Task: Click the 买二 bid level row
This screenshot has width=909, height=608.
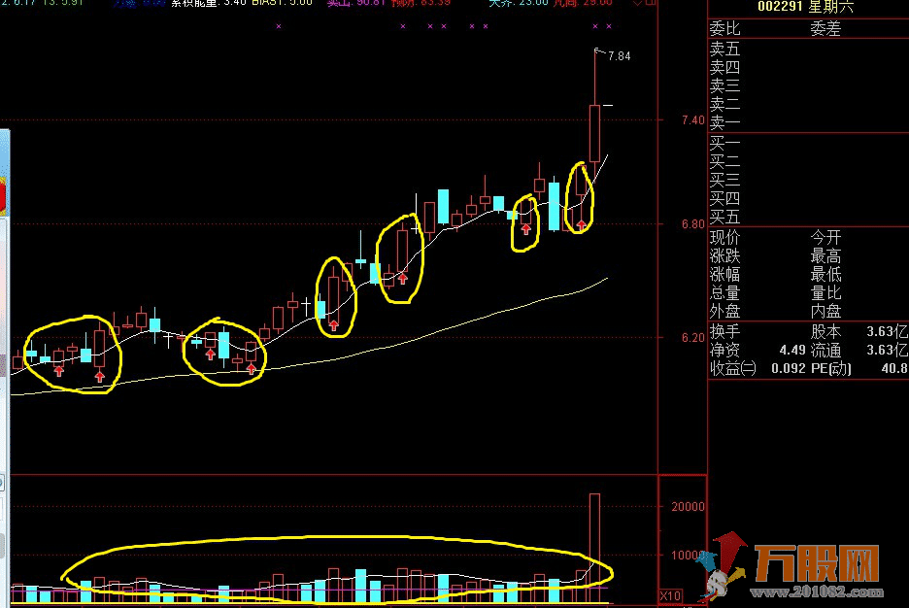Action: [x=808, y=161]
